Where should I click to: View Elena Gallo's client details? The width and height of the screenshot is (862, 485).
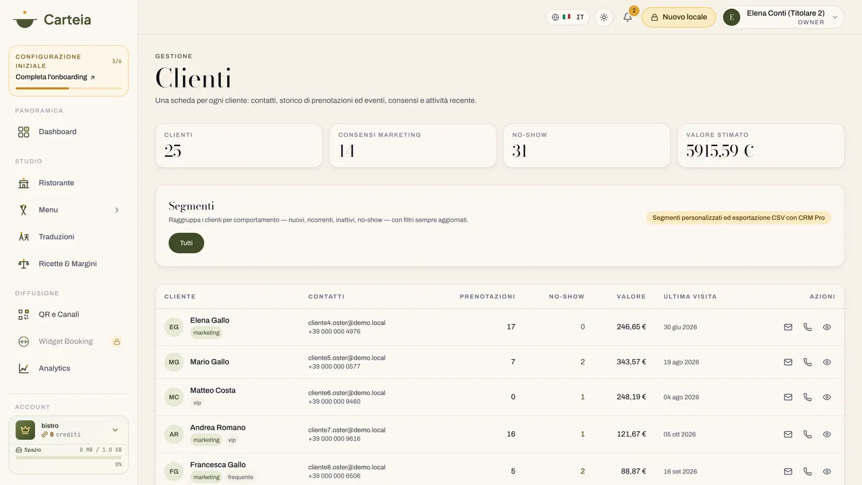[x=827, y=327]
